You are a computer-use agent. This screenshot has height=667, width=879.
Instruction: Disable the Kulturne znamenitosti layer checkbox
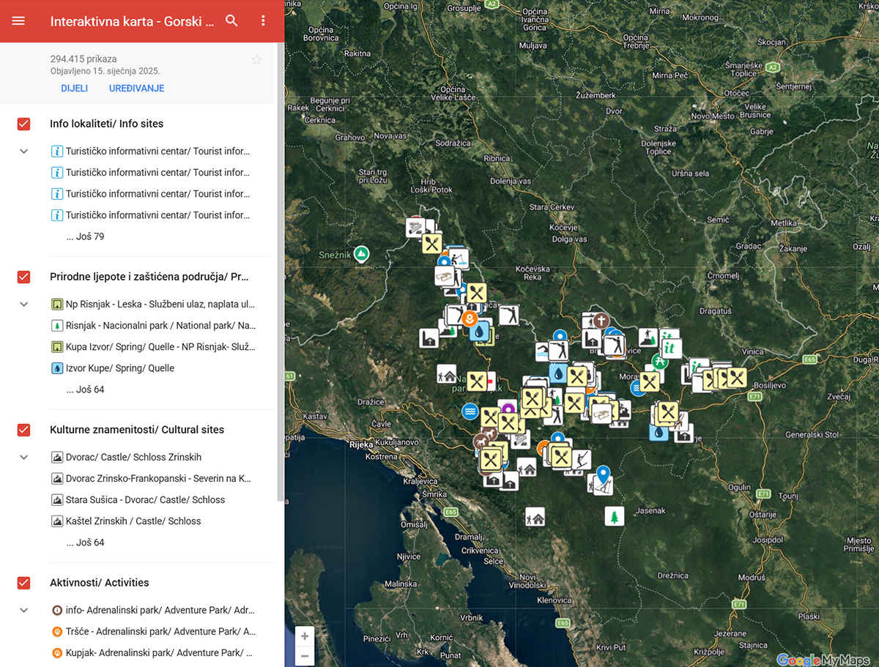23,430
